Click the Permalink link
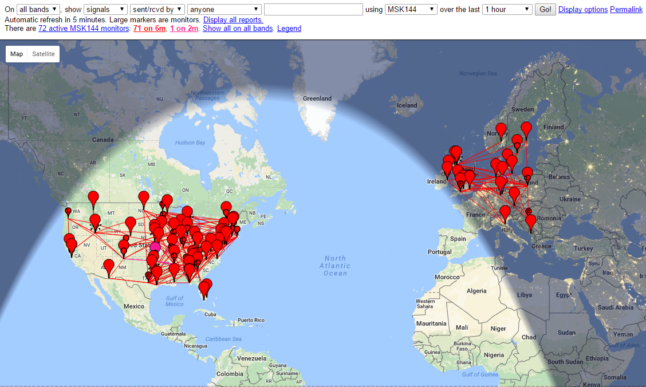The height and width of the screenshot is (387, 646). (x=626, y=10)
